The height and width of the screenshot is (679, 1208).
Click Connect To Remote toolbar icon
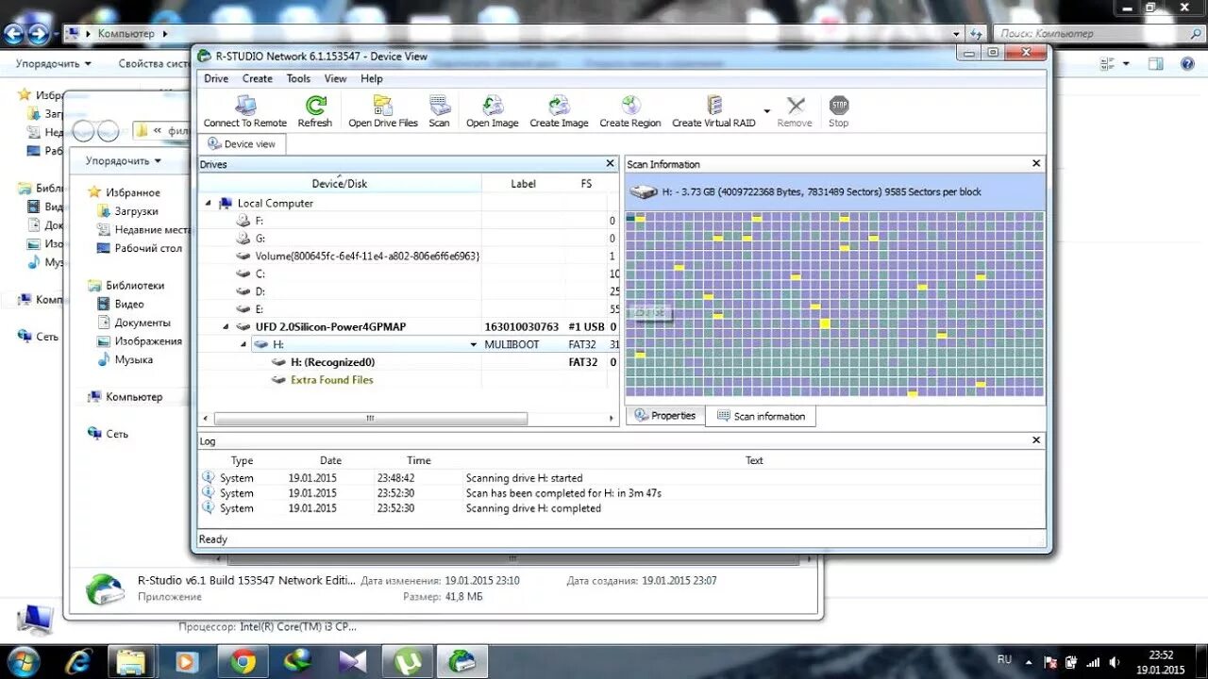click(244, 111)
